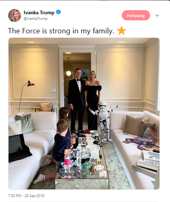170x202 pixels.
Task: Click the green cushion on left sofa
Action: tap(24, 123)
